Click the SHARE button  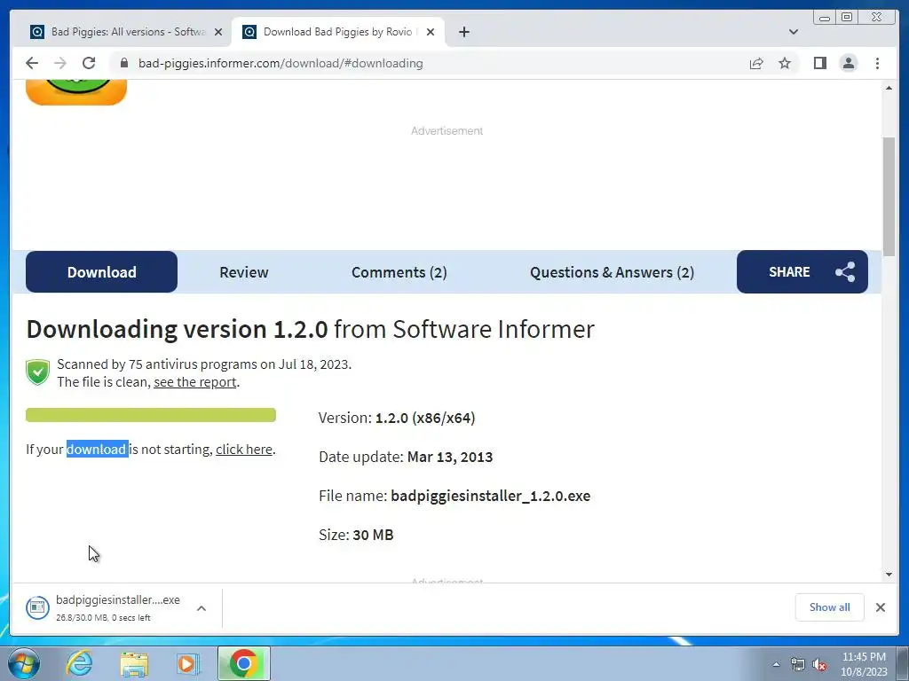point(802,272)
